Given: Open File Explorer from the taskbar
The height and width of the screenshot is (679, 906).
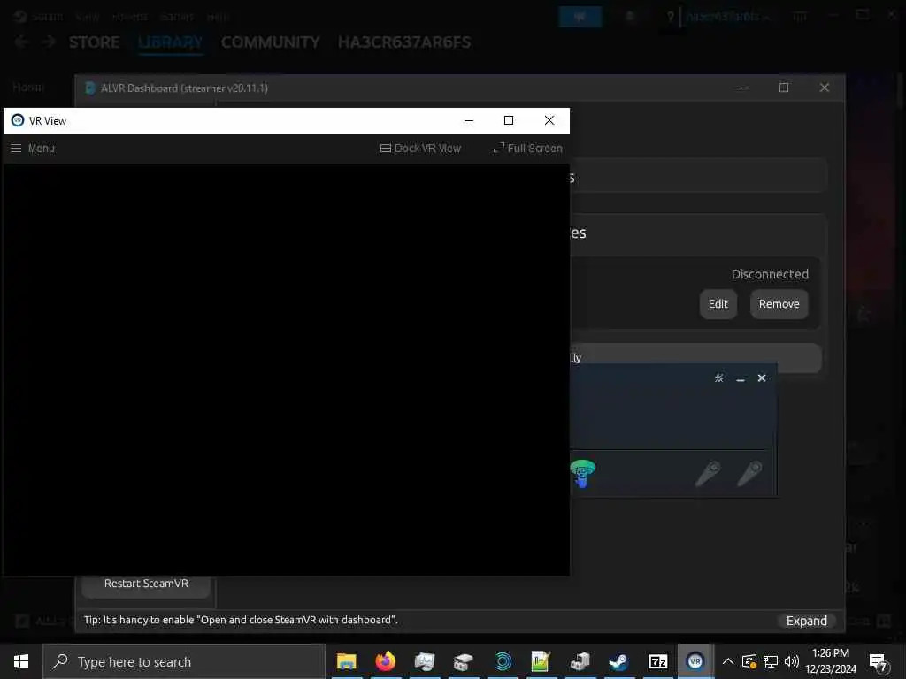Looking at the screenshot, I should pos(347,661).
